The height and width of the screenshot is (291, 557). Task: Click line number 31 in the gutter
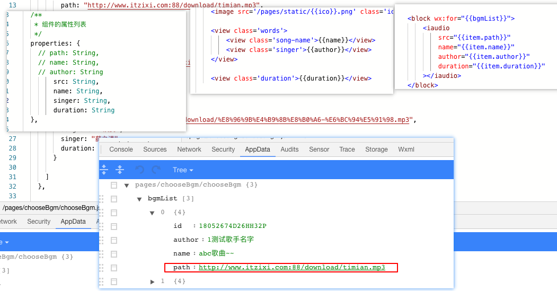point(12,177)
